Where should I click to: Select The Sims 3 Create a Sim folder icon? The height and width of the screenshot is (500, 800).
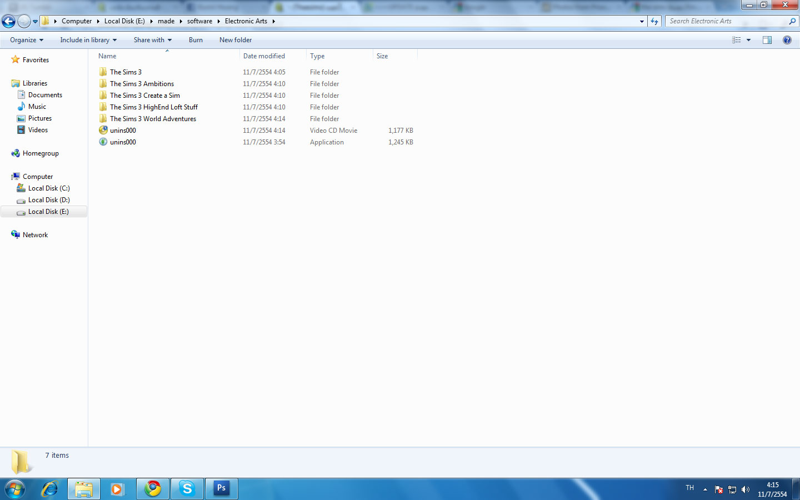tap(103, 96)
